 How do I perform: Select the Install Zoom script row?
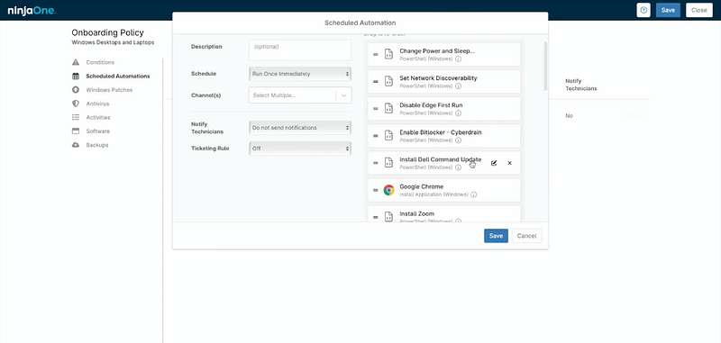pyautogui.click(x=444, y=214)
